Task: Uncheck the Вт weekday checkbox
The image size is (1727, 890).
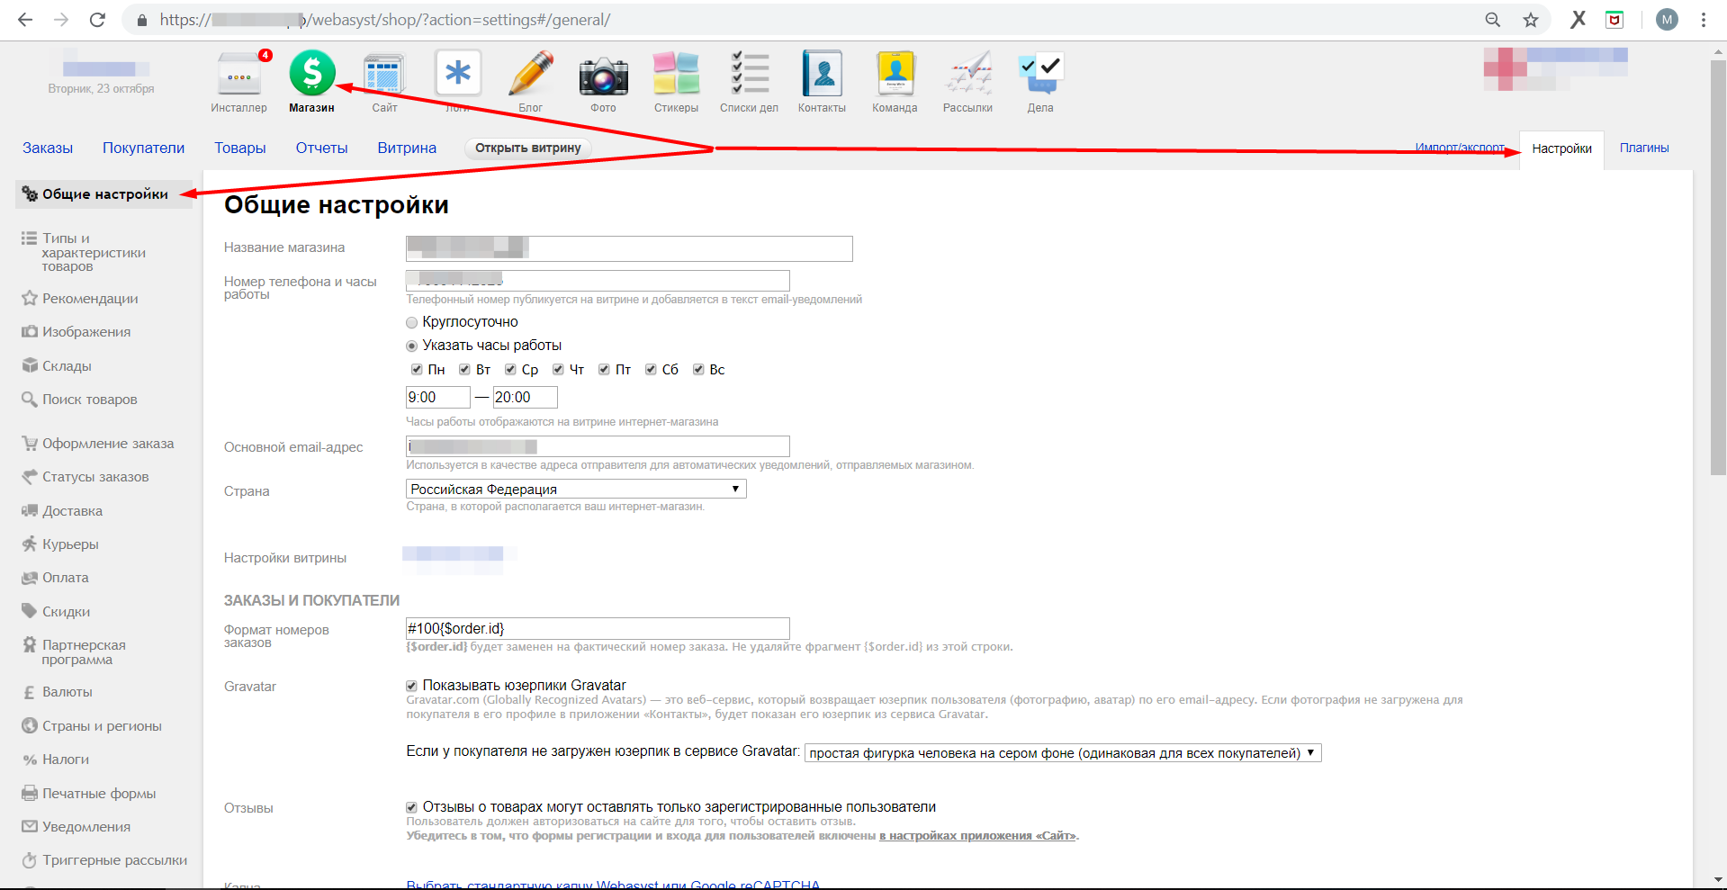Action: pos(464,370)
